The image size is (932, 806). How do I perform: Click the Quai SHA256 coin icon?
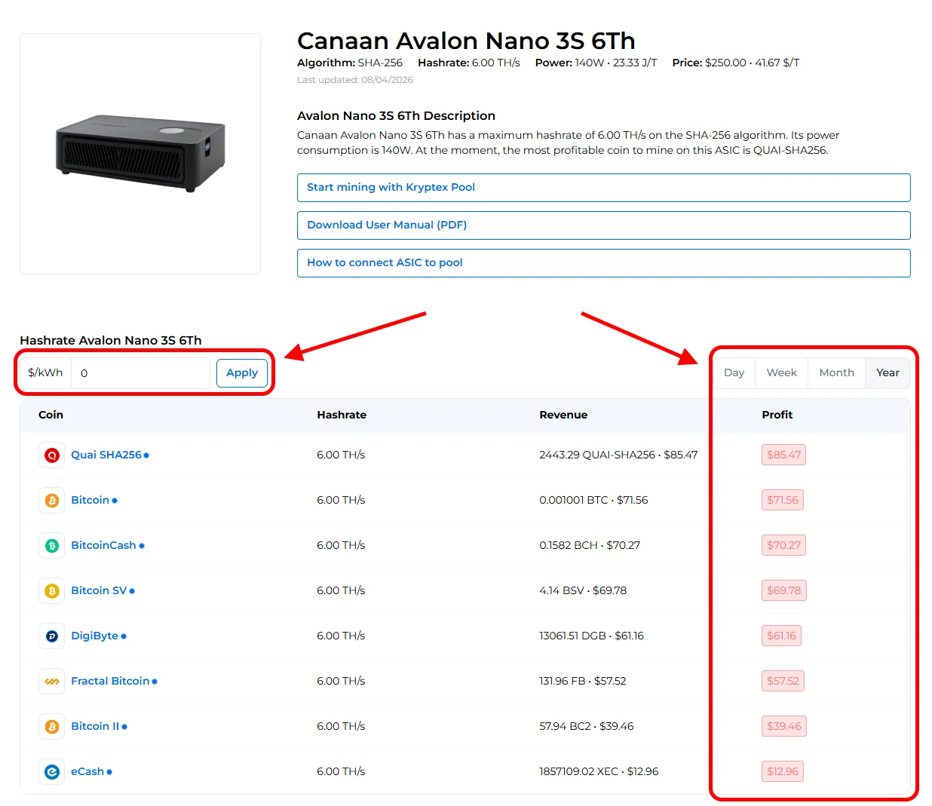click(x=51, y=455)
